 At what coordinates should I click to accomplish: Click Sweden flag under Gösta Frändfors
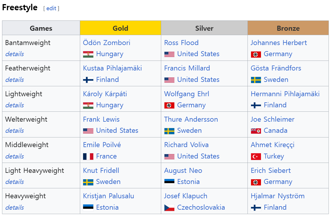[x=256, y=80]
